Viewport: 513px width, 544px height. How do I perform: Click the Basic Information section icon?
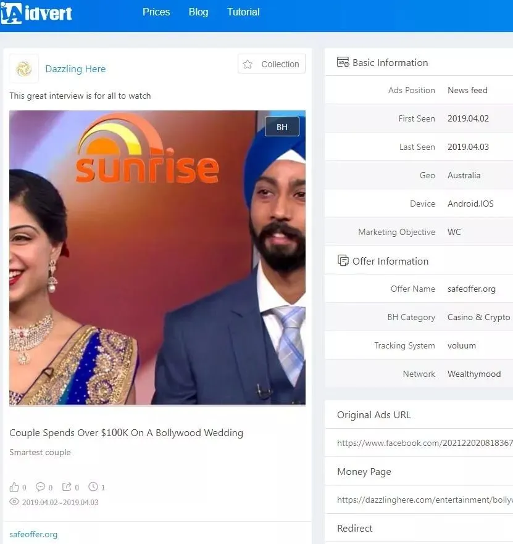343,62
